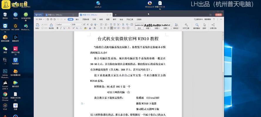Switch to the 视图 View tab

click(x=108, y=19)
